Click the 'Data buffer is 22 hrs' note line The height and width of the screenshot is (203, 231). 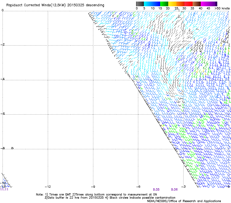point(110,198)
